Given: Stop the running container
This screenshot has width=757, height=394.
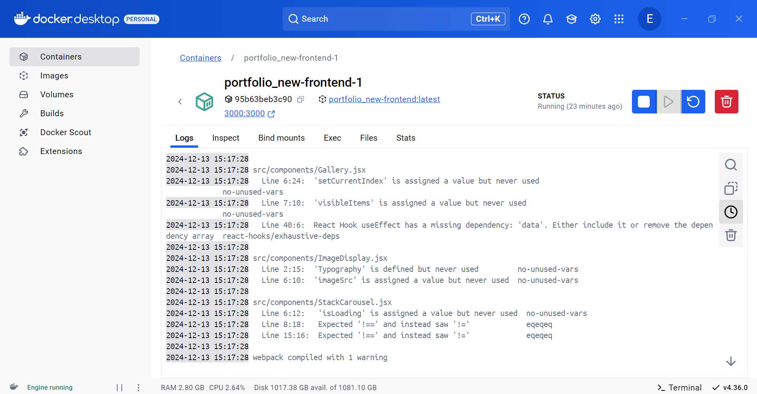Looking at the screenshot, I should 644,102.
